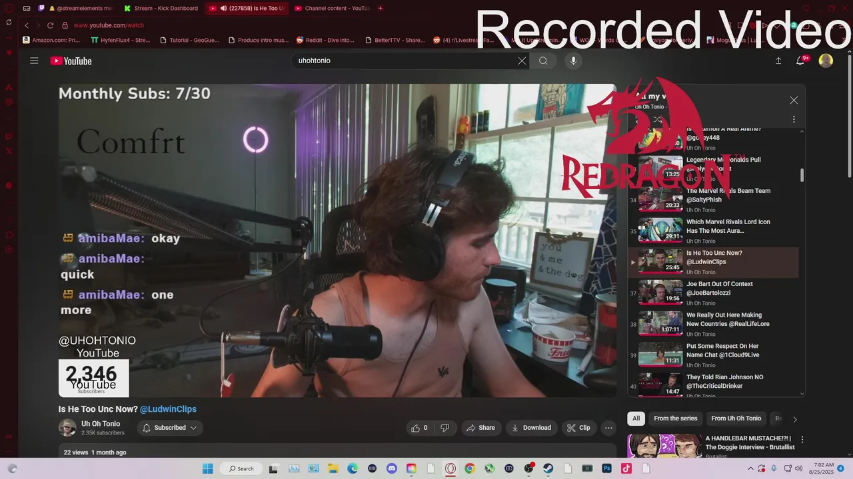Image resolution: width=853 pixels, height=479 pixels.
Task: Open options for A HANDLEBAR MUSTACHE video
Action: (802, 440)
